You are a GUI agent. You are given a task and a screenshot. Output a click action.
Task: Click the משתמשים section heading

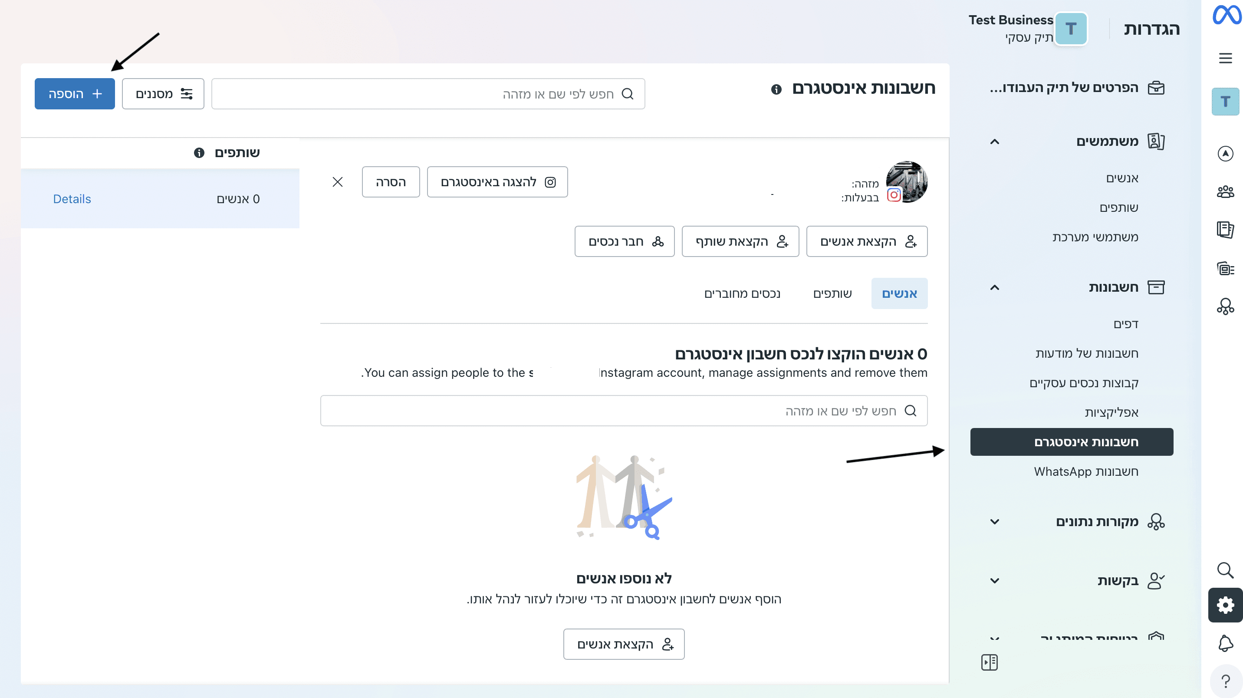tap(1107, 142)
